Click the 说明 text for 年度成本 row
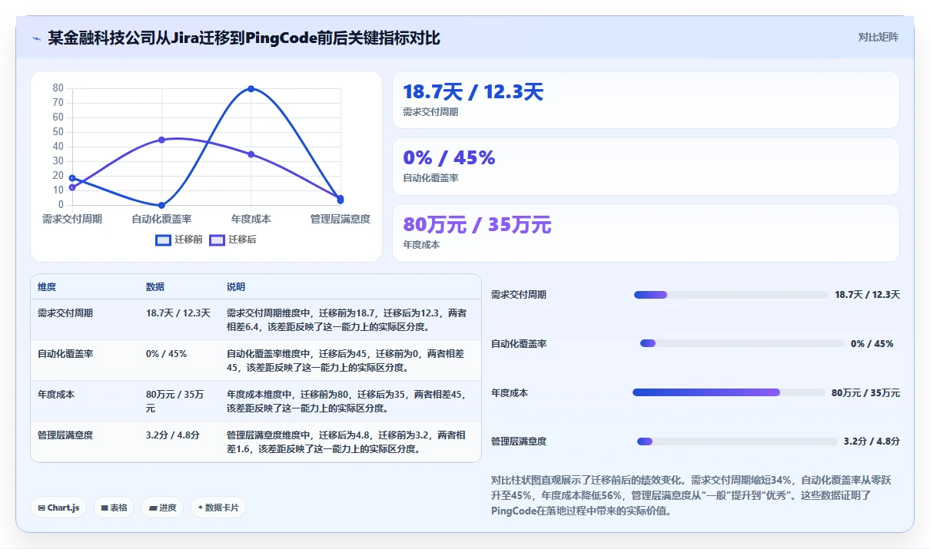Viewport: 930px width, 549px height. point(347,402)
